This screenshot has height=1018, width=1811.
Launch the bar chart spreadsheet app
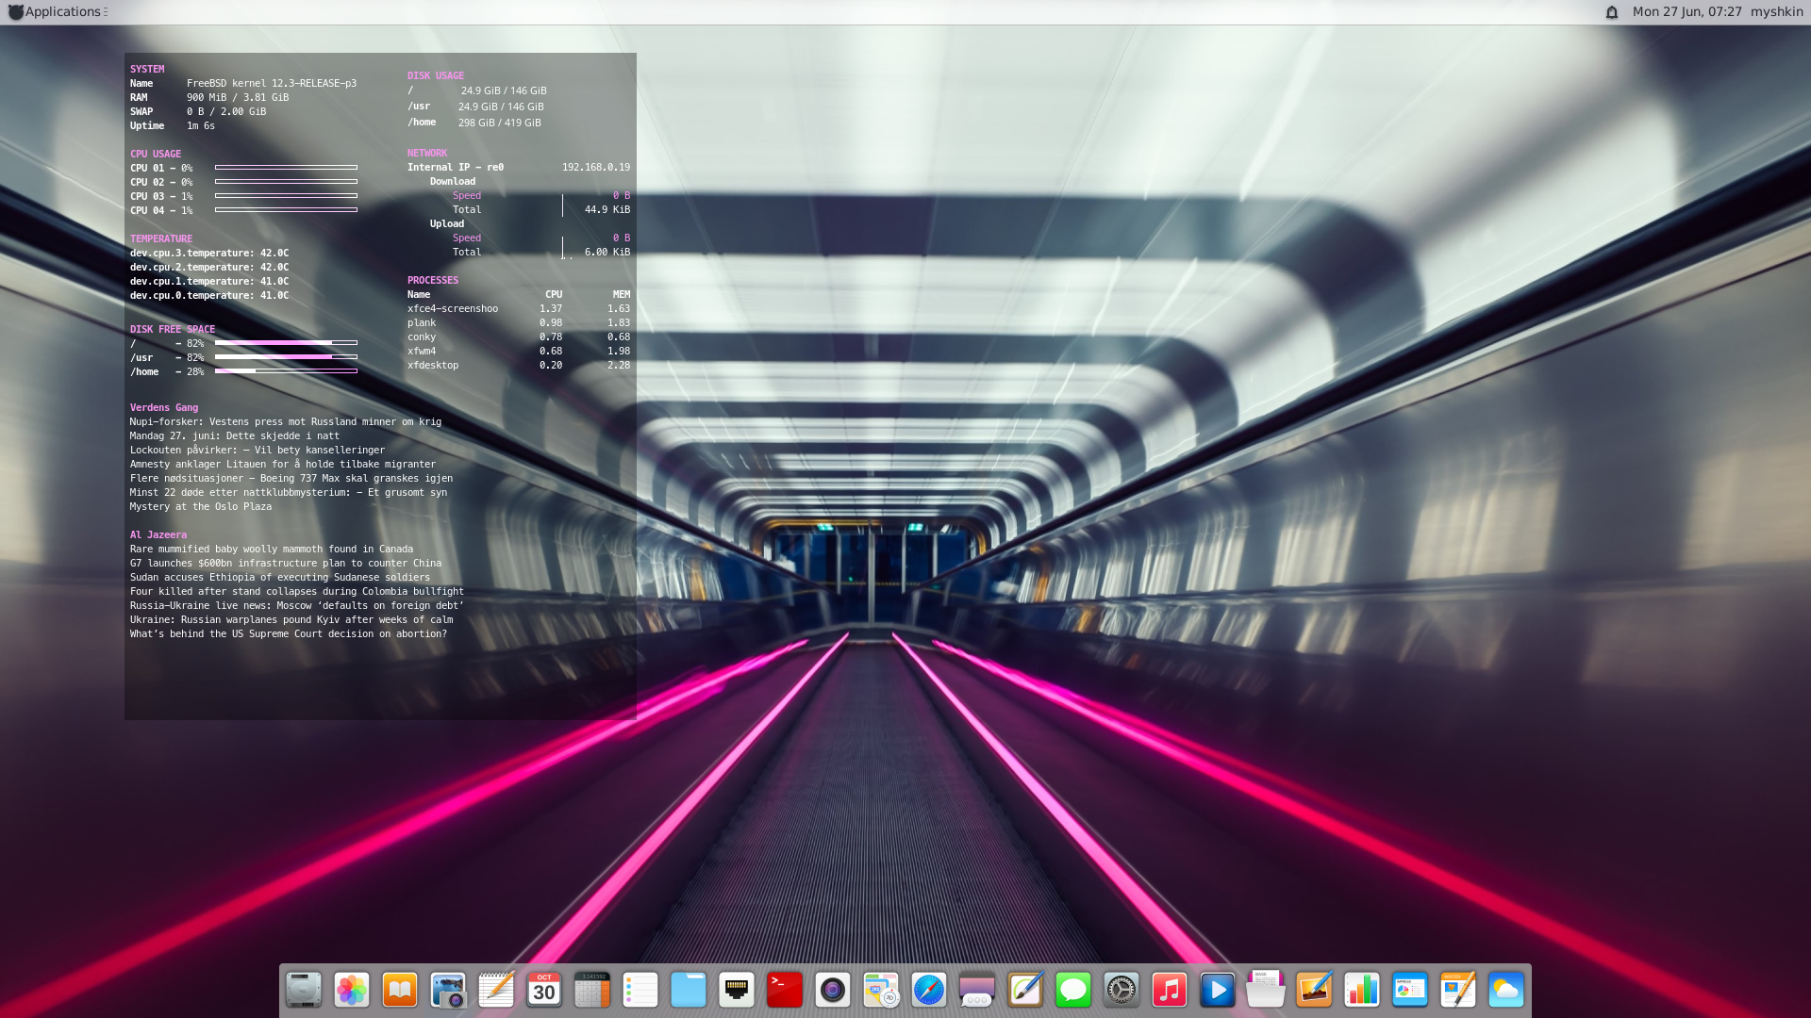click(1362, 990)
